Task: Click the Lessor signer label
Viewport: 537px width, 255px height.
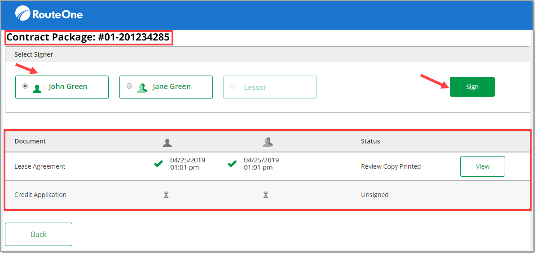Action: pyautogui.click(x=255, y=88)
